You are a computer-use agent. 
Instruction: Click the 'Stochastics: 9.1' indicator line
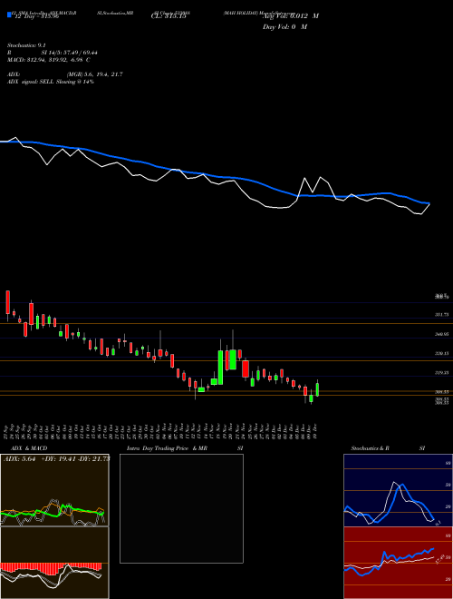coord(26,45)
